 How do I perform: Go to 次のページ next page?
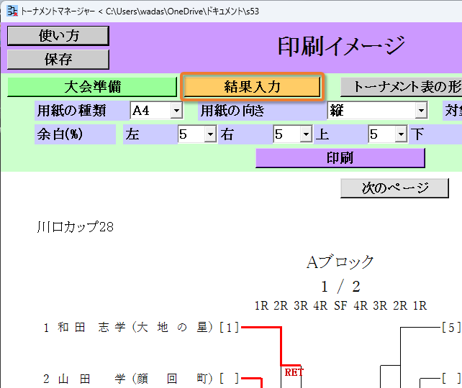coord(394,188)
